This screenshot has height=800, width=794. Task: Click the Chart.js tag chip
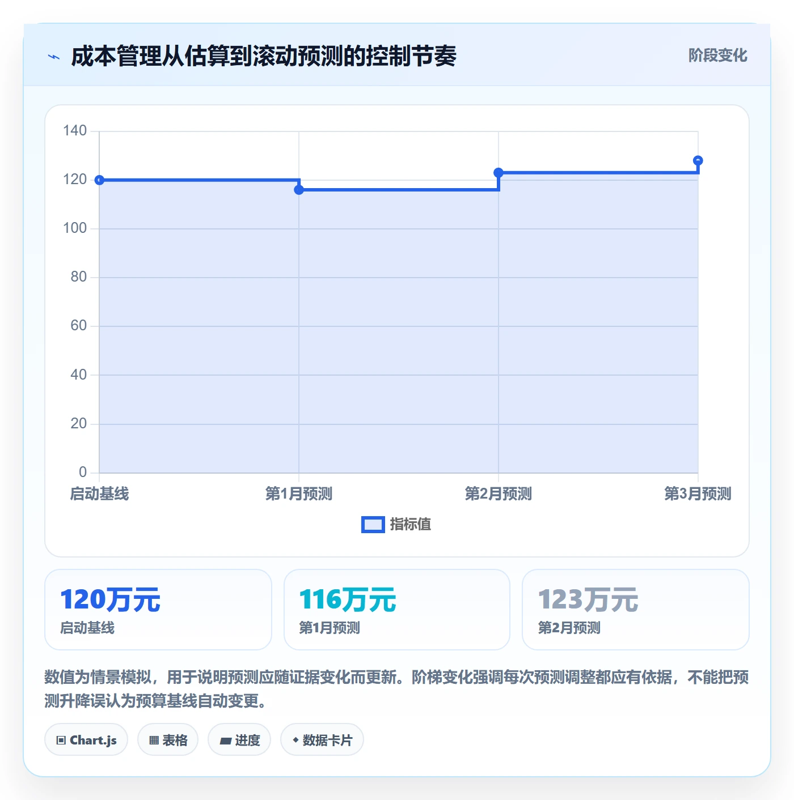pyautogui.click(x=86, y=739)
